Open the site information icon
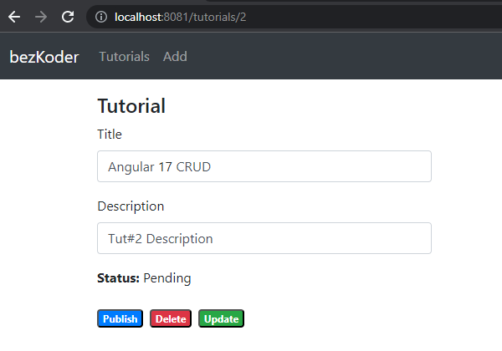This screenshot has height=351, width=502. pos(101,17)
